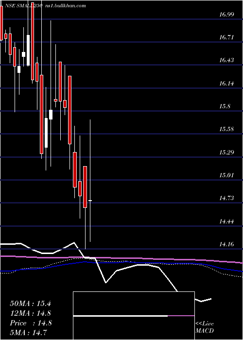Screen dimensions: 243x340
Task: Click the 5MA : 14.7 value
Action: pos(28,332)
